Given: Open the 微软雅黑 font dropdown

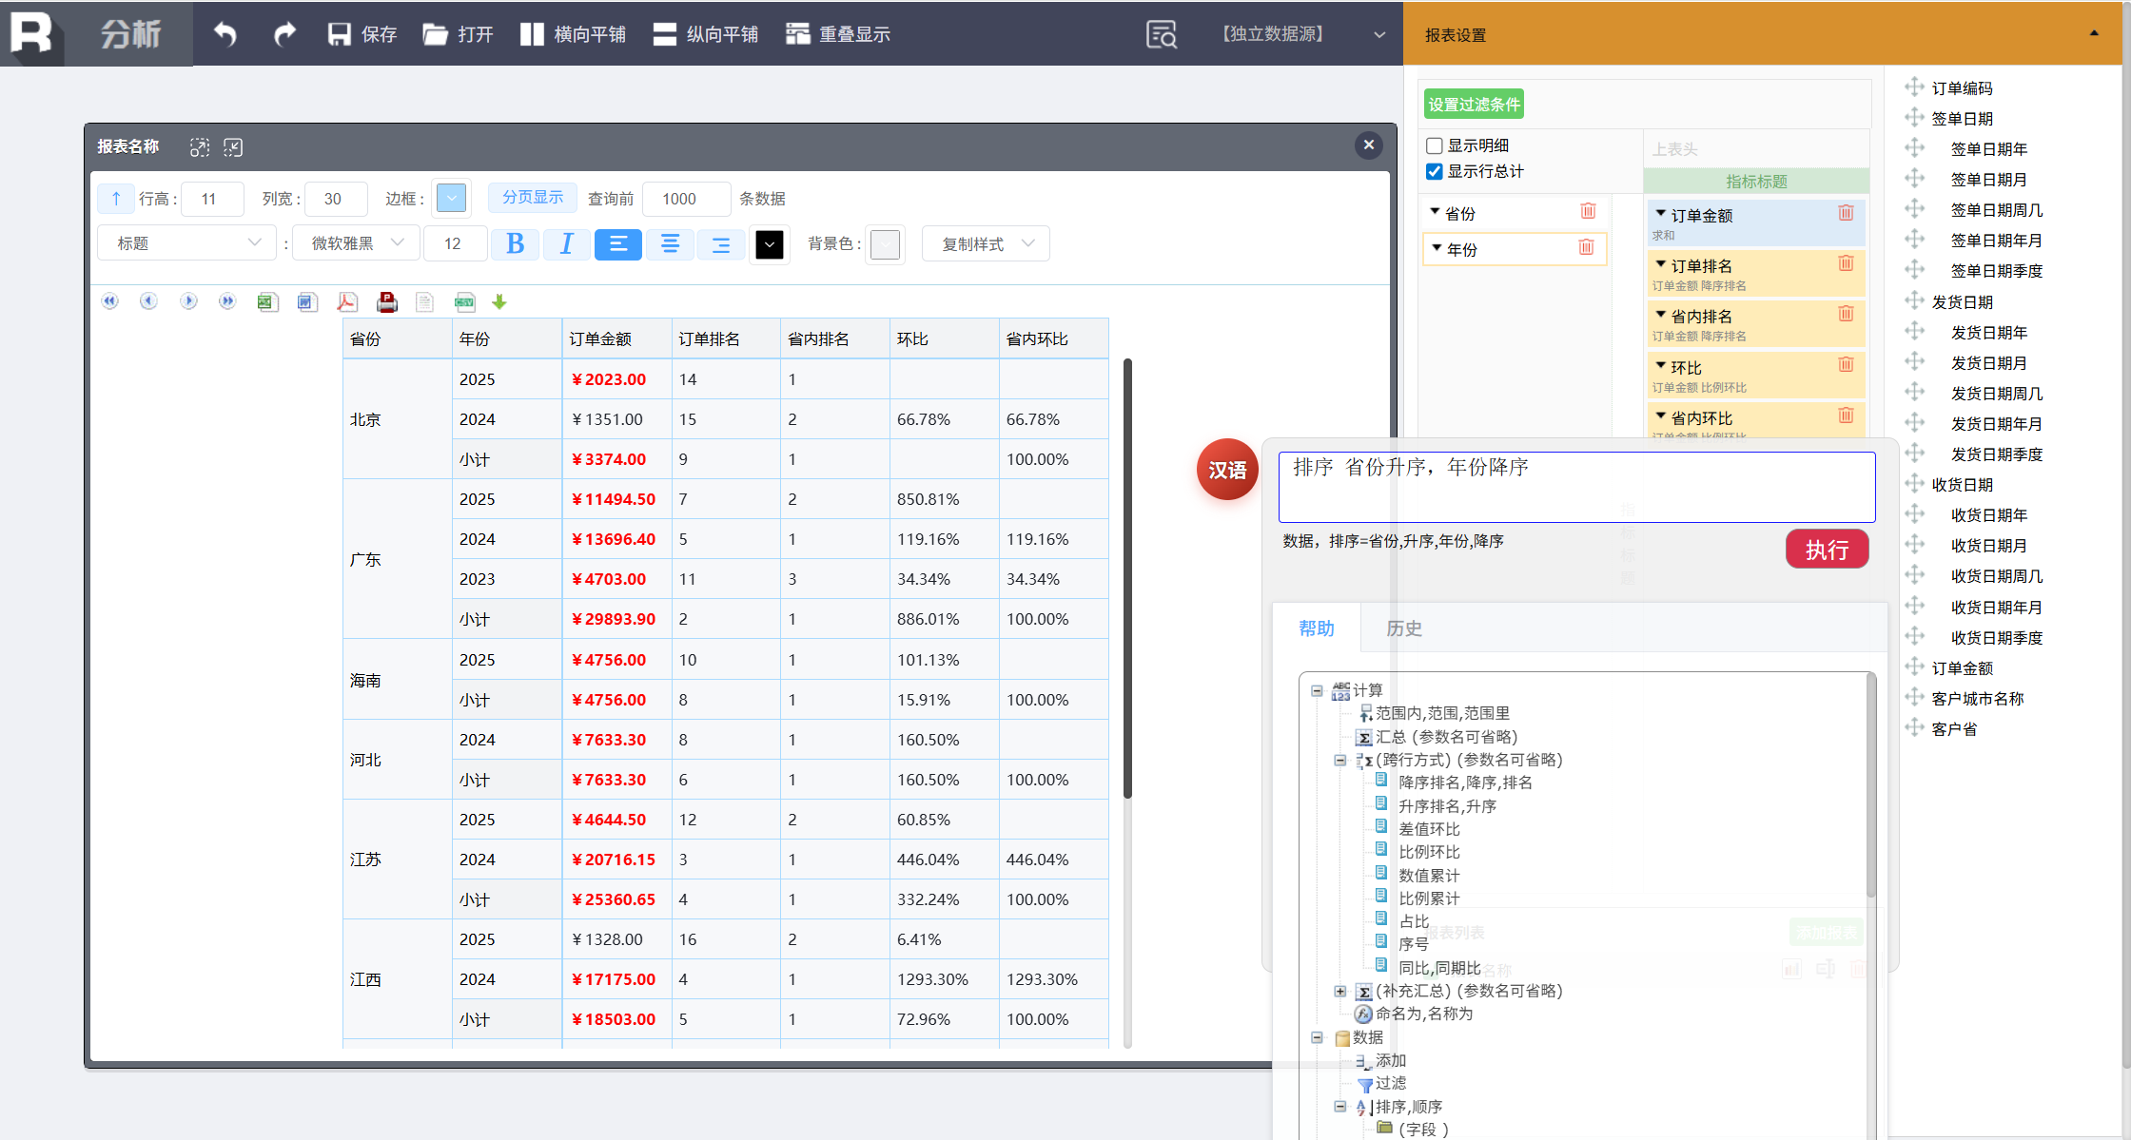Looking at the screenshot, I should (x=357, y=243).
